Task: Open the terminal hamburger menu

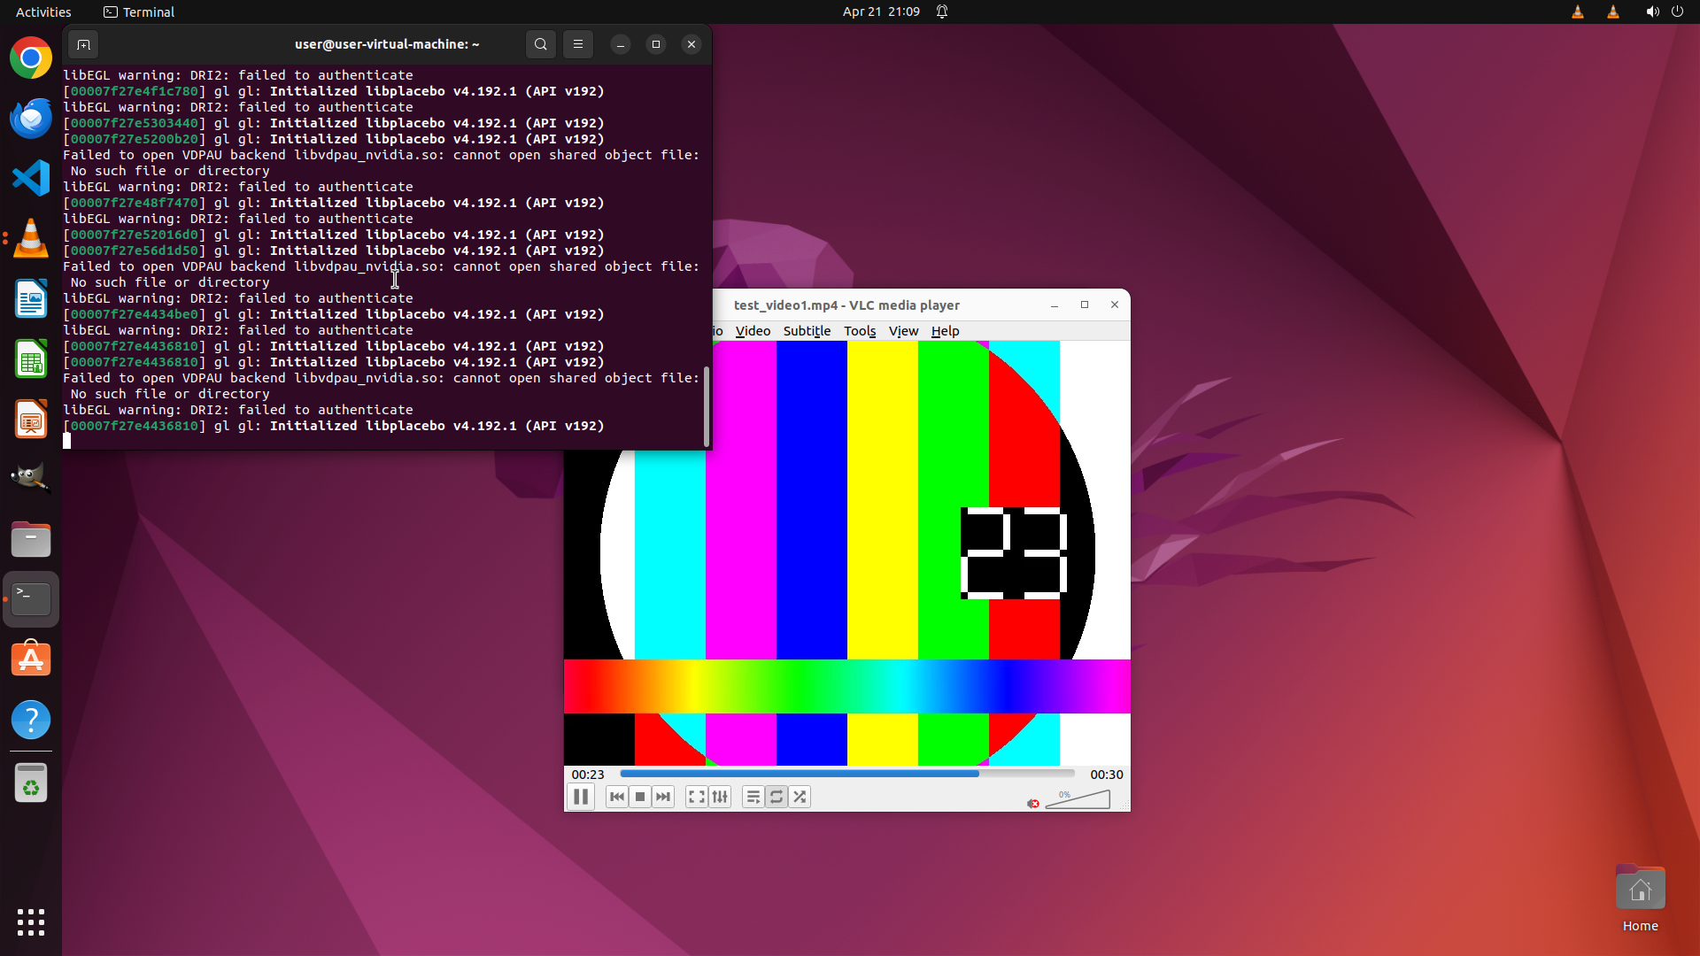Action: pos(578,44)
